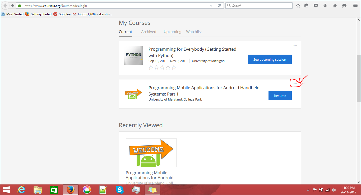The height and width of the screenshot is (195, 361).
Task: Show hidden icons in the system tray
Action: (x=308, y=190)
